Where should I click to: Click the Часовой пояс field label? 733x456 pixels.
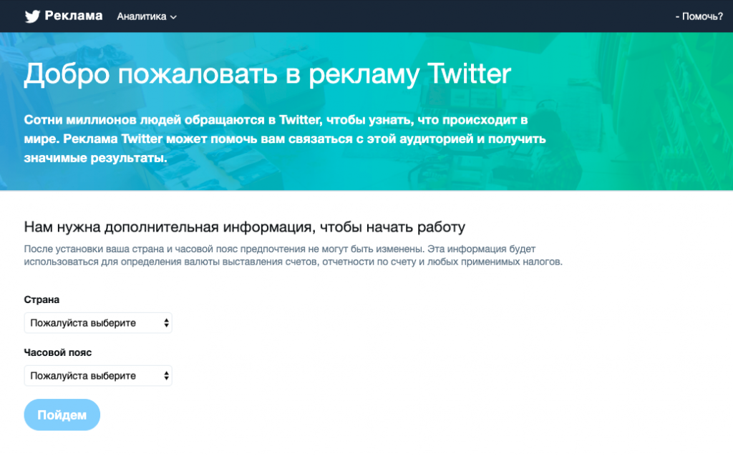pyautogui.click(x=58, y=352)
